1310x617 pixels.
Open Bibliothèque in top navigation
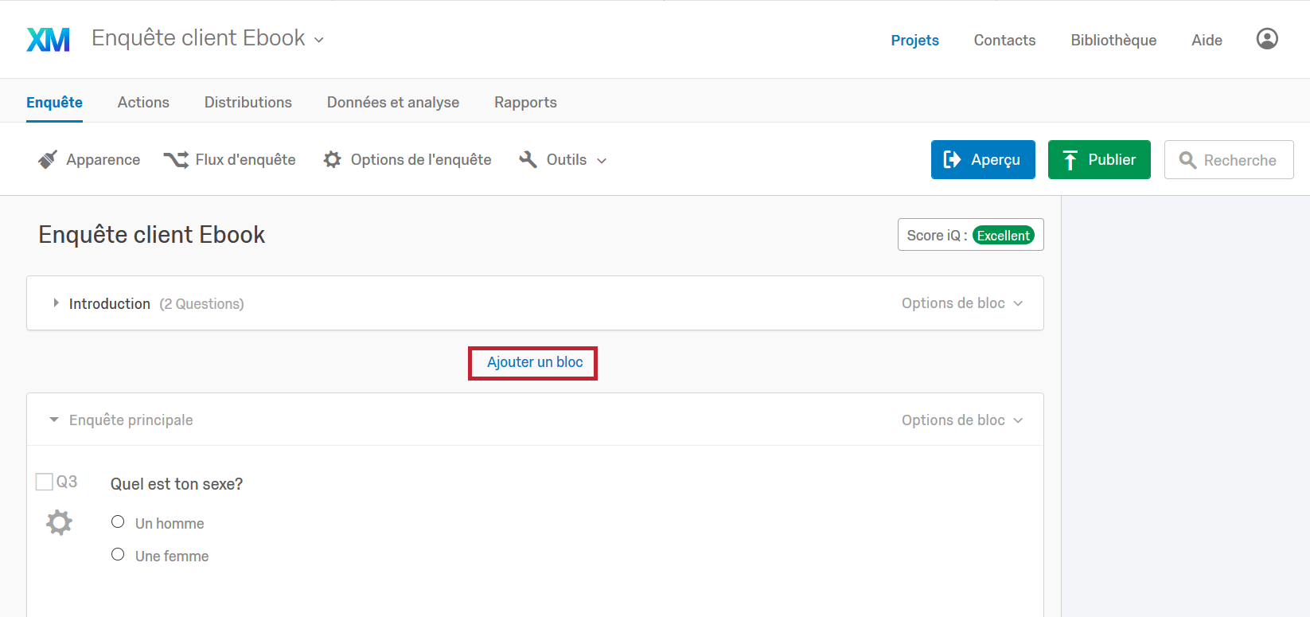(x=1113, y=41)
